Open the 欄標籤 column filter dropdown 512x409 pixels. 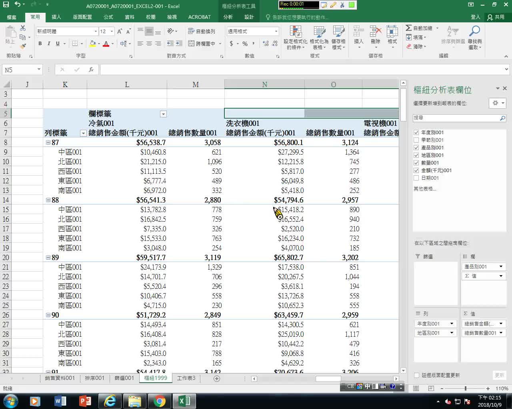pyautogui.click(x=163, y=114)
